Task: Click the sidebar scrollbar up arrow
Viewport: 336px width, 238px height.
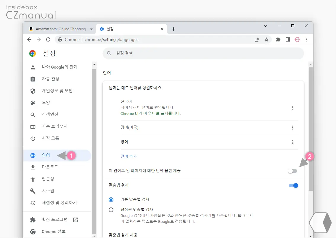Action: click(x=94, y=64)
